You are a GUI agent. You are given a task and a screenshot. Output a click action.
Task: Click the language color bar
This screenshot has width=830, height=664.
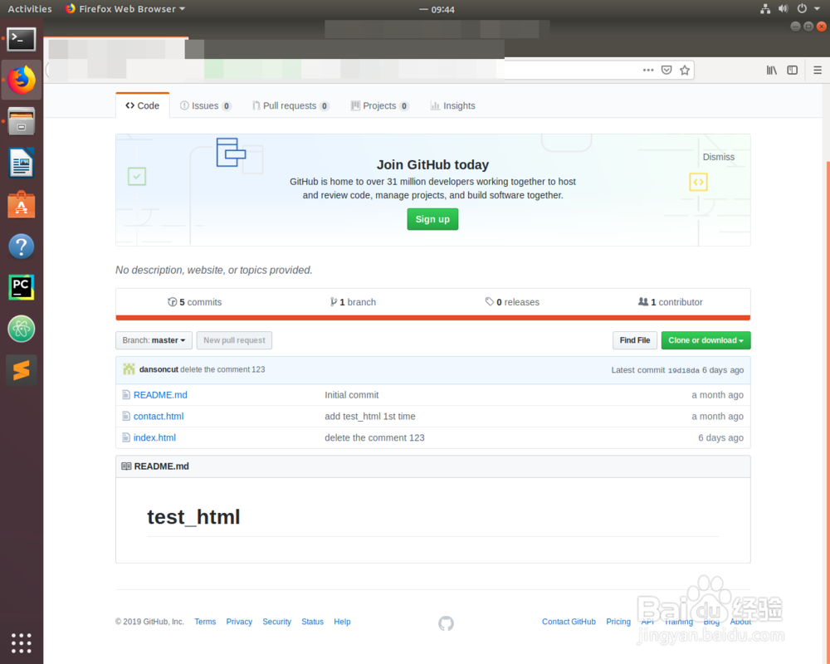pos(433,318)
